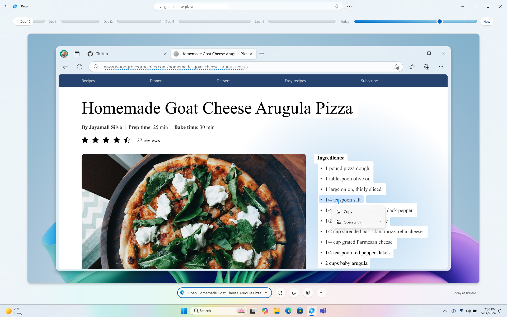Drag the Today timeline progress slider
Screen dimensions: 507x317
(x=440, y=21)
